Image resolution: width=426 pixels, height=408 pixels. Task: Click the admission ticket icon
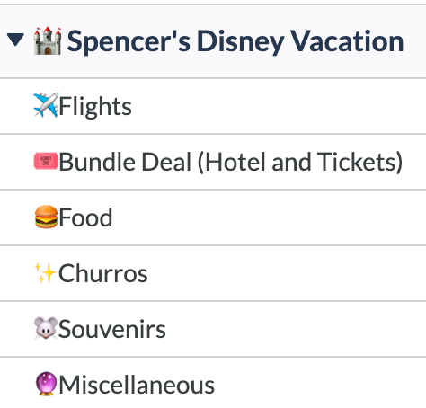pyautogui.click(x=46, y=161)
